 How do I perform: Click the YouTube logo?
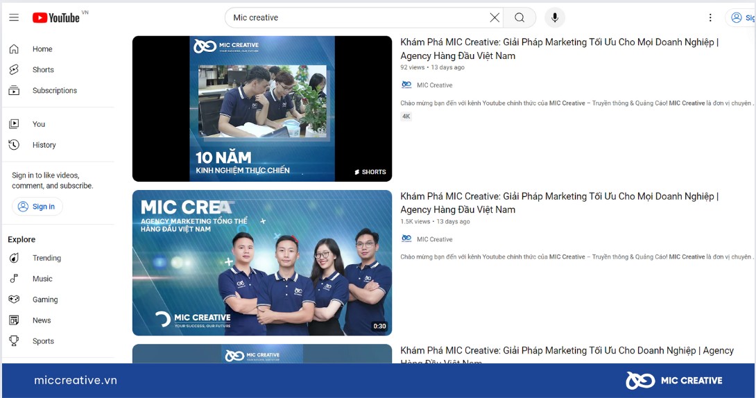point(56,18)
